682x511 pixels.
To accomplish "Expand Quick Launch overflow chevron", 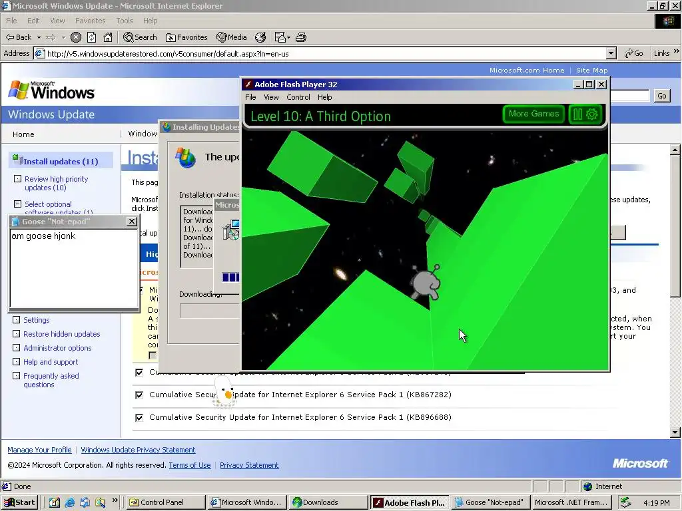I will pyautogui.click(x=115, y=500).
